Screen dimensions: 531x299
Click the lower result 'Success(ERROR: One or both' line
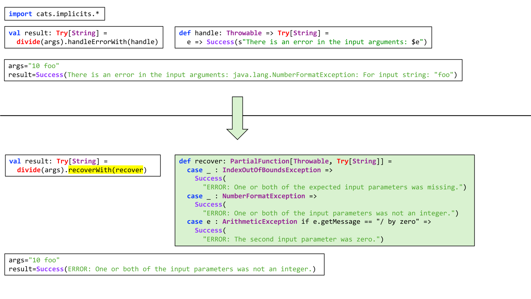(162, 269)
